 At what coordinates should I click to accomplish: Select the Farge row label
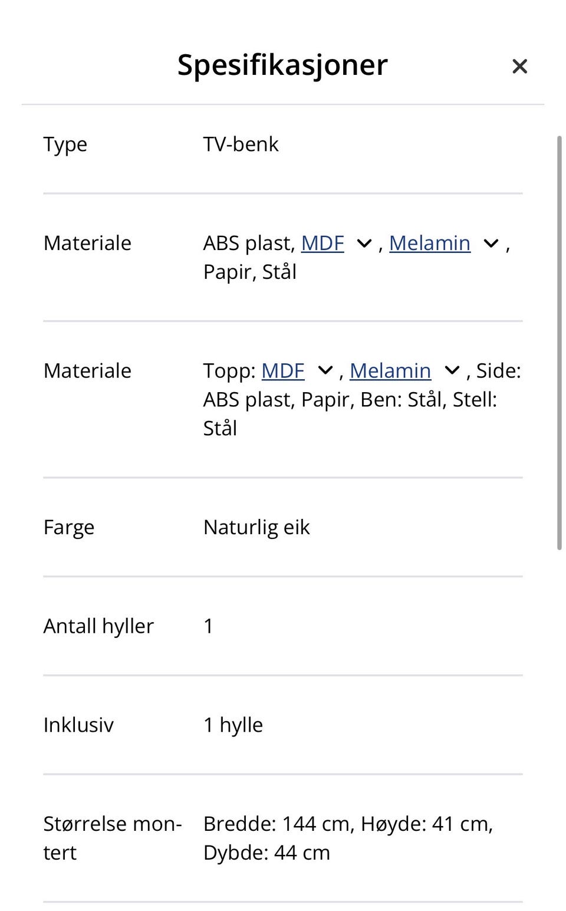click(69, 527)
